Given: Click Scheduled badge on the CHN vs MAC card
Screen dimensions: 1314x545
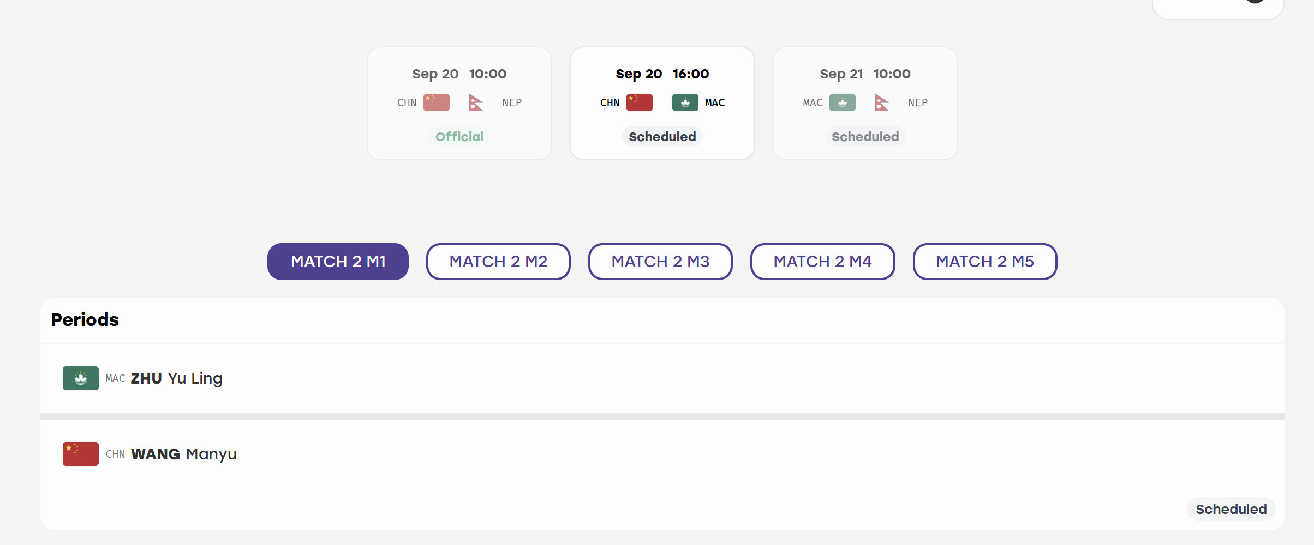Looking at the screenshot, I should [662, 137].
